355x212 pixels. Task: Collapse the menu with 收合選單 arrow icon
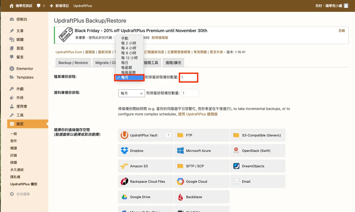(x=12, y=194)
